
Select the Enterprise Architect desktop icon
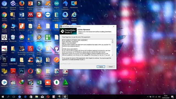click(13, 5)
